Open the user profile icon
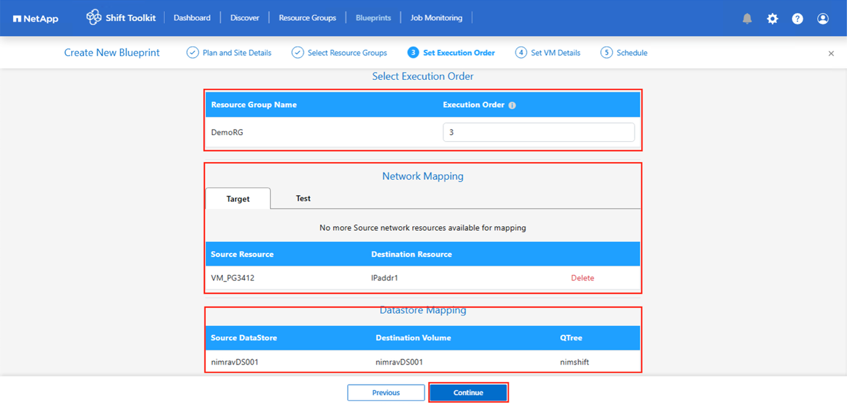 click(x=823, y=18)
